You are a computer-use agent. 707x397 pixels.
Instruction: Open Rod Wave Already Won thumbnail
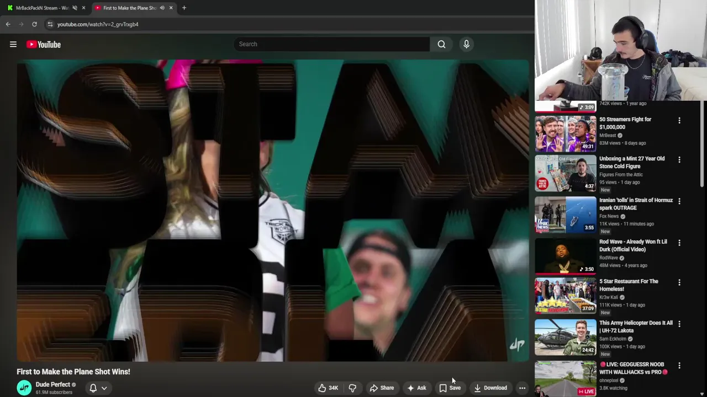565,256
